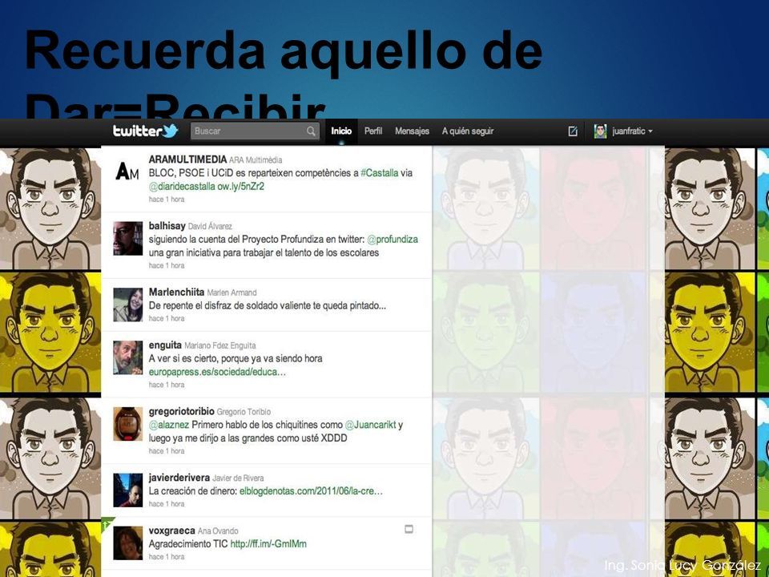Open the @profundiza mention link
The height and width of the screenshot is (577, 769).
[x=393, y=240]
